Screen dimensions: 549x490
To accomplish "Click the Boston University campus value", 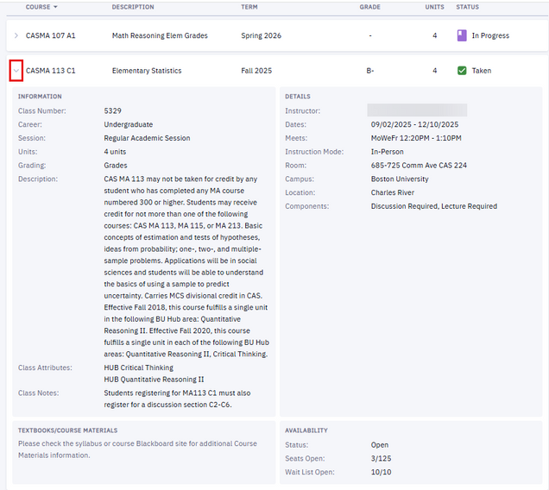I will [400, 179].
